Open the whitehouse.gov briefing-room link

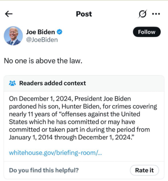tap(55, 153)
